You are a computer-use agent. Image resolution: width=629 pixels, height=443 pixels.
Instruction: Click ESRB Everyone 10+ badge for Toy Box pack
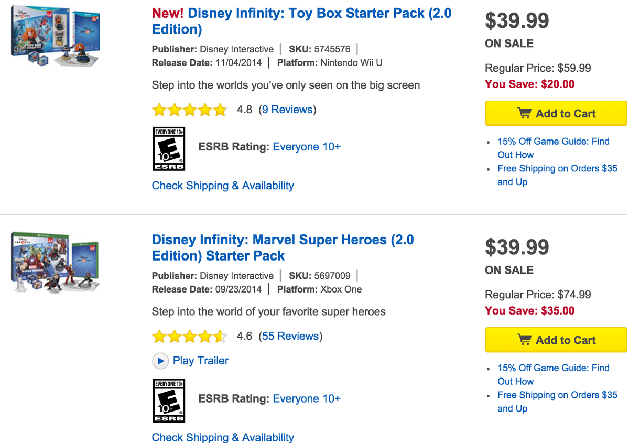(169, 149)
